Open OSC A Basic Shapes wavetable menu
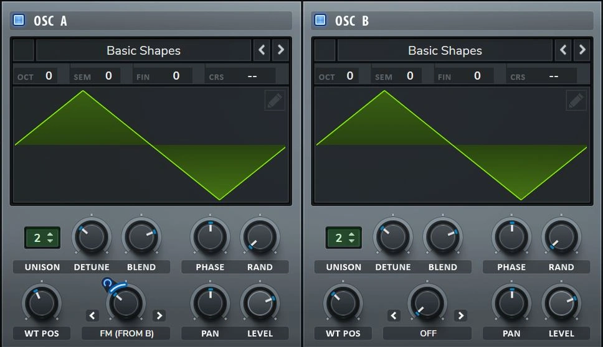This screenshot has height=347, width=603. [x=143, y=50]
